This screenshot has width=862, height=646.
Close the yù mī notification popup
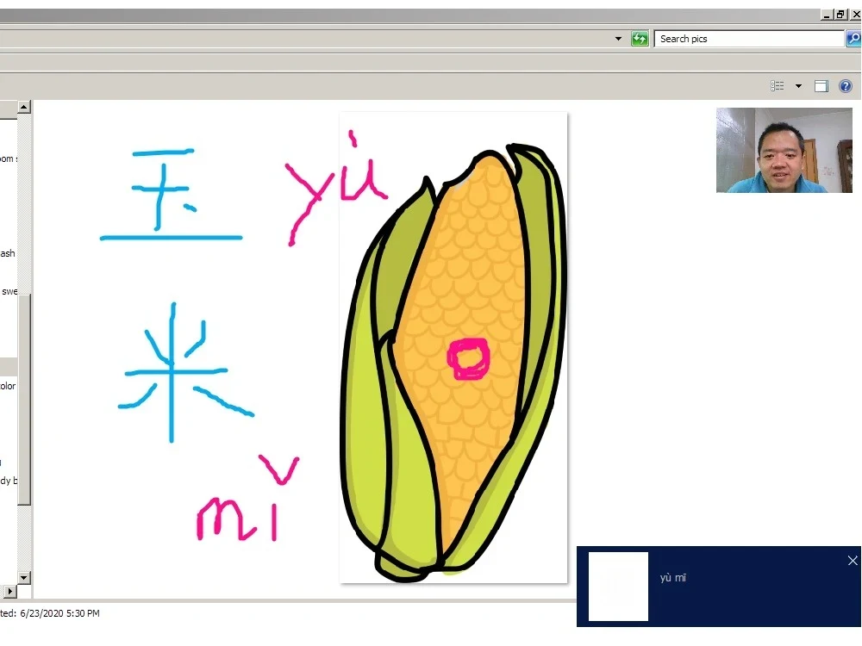(853, 561)
